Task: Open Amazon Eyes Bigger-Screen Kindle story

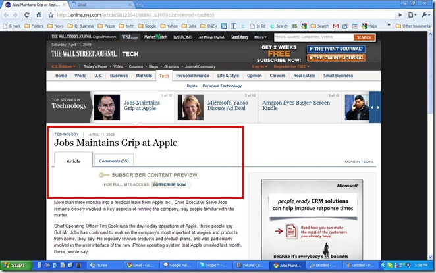Action: tap(296, 105)
